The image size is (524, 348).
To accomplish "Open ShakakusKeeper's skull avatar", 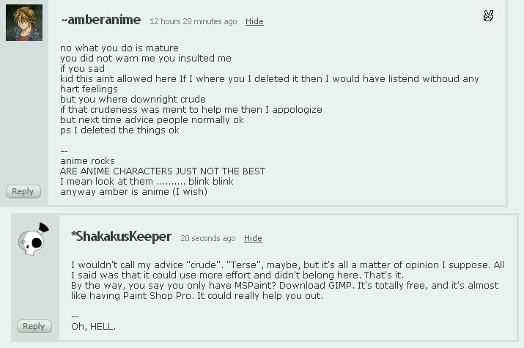I will click(34, 240).
